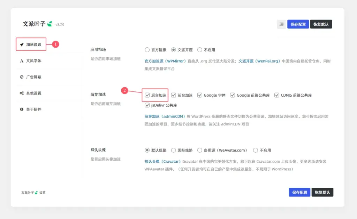
Task: Click the small leaf icon in footer
Action: [36, 193]
